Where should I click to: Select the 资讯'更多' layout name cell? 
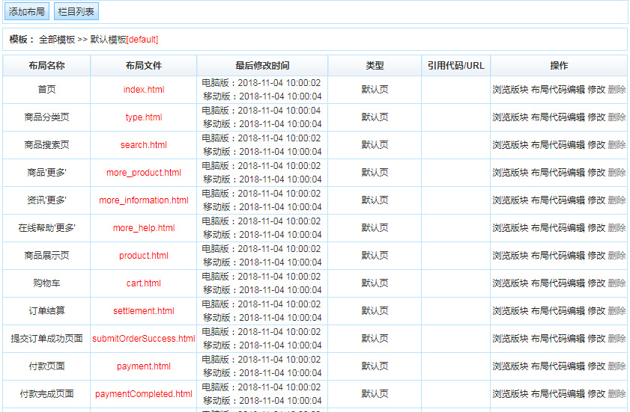tap(46, 200)
